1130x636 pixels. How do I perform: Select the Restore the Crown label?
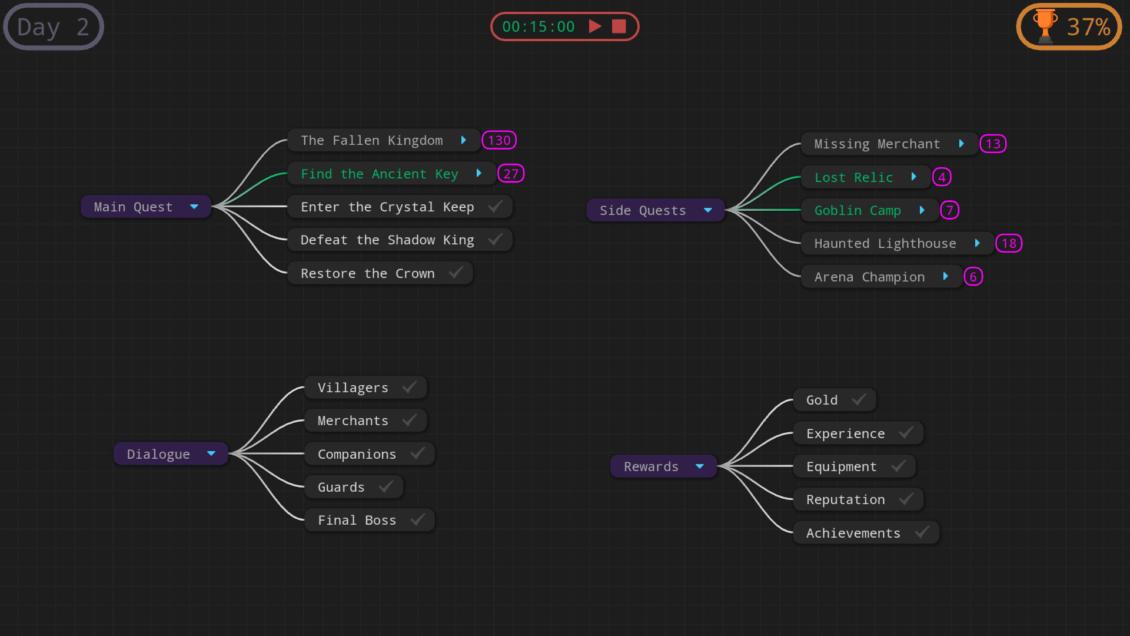pyautogui.click(x=368, y=273)
